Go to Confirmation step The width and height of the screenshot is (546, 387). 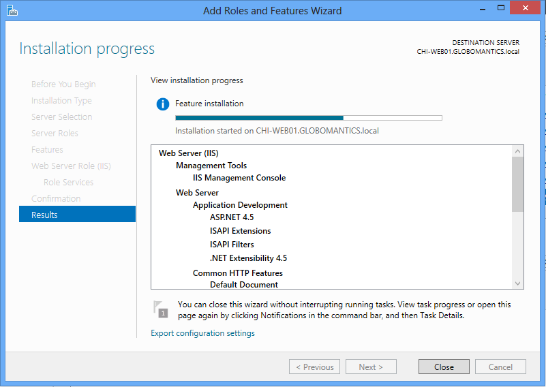56,199
